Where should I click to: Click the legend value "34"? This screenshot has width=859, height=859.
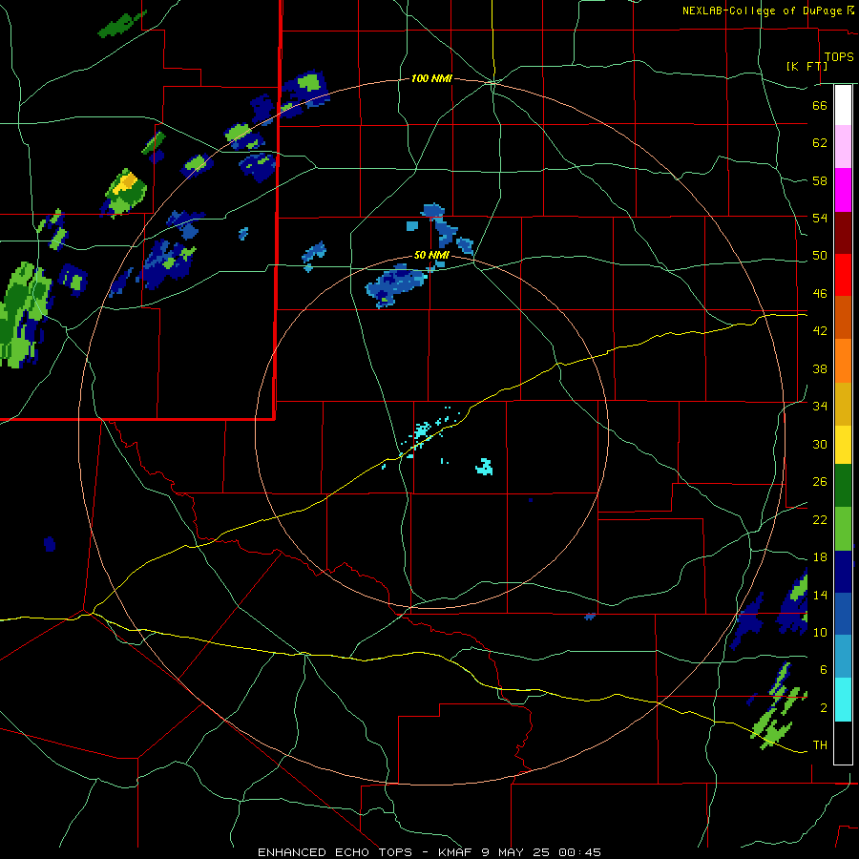click(x=820, y=407)
